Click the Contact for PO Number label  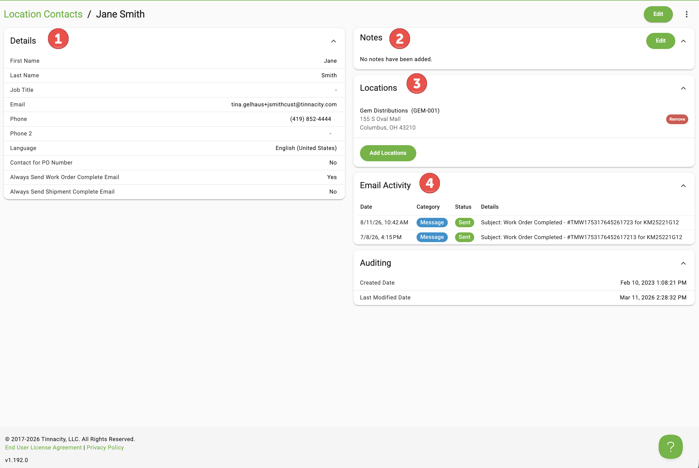pos(41,163)
